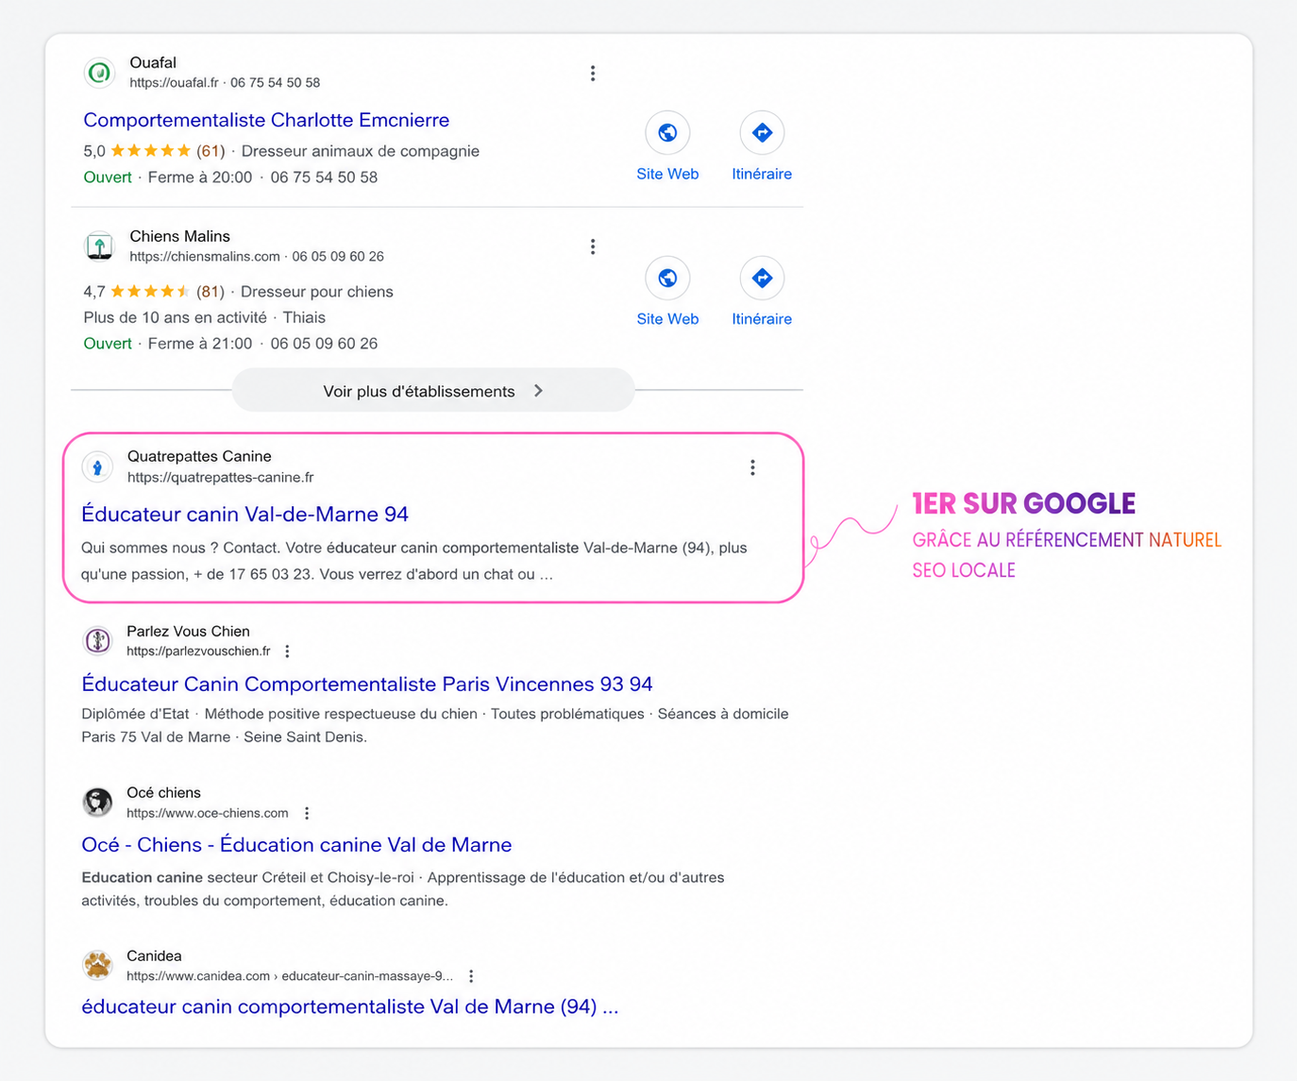Click the Ouafal site favicon
This screenshot has height=1081, width=1297.
tap(99, 73)
